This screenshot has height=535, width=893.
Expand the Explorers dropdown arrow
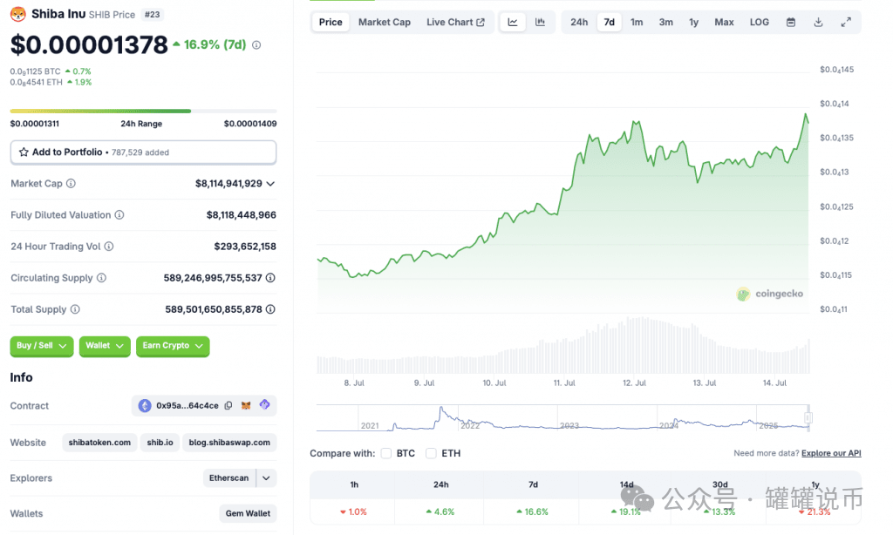point(266,478)
